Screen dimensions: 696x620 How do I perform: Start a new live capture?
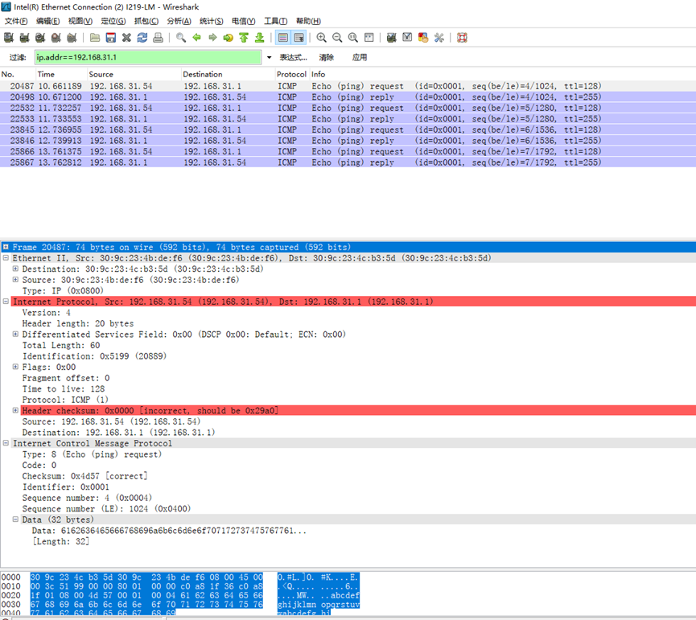click(40, 38)
